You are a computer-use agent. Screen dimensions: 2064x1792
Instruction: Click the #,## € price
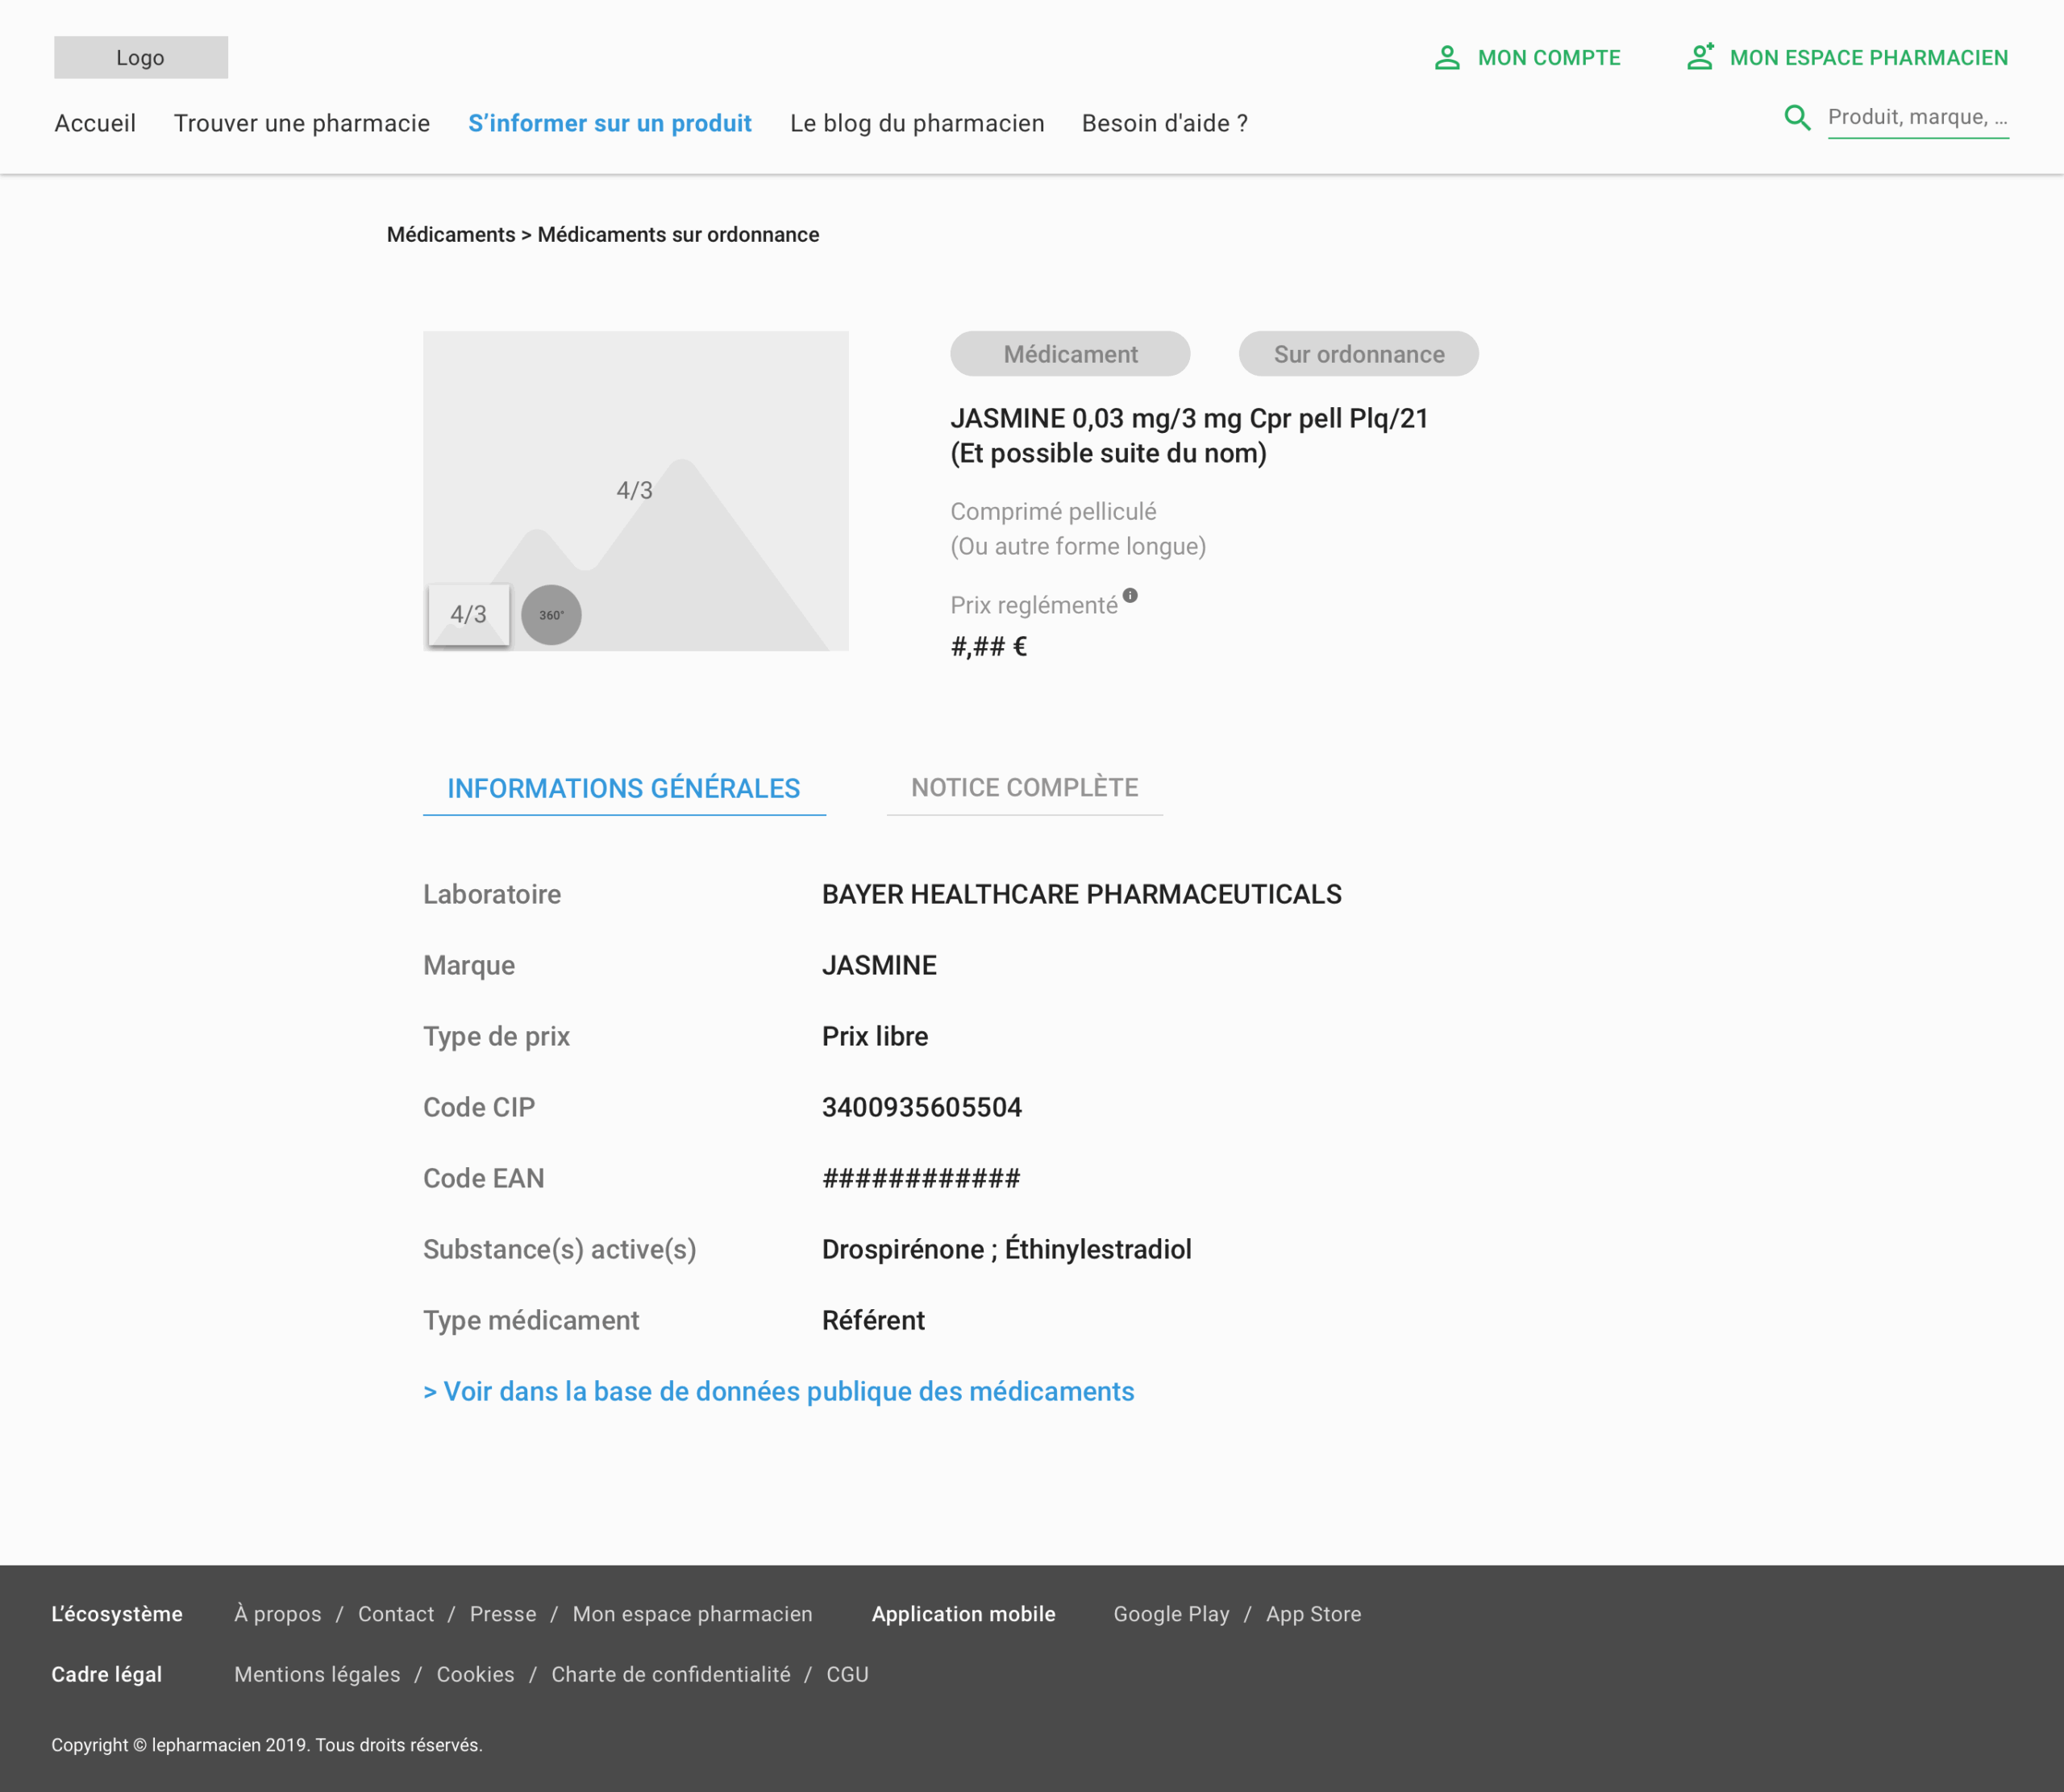[989, 647]
